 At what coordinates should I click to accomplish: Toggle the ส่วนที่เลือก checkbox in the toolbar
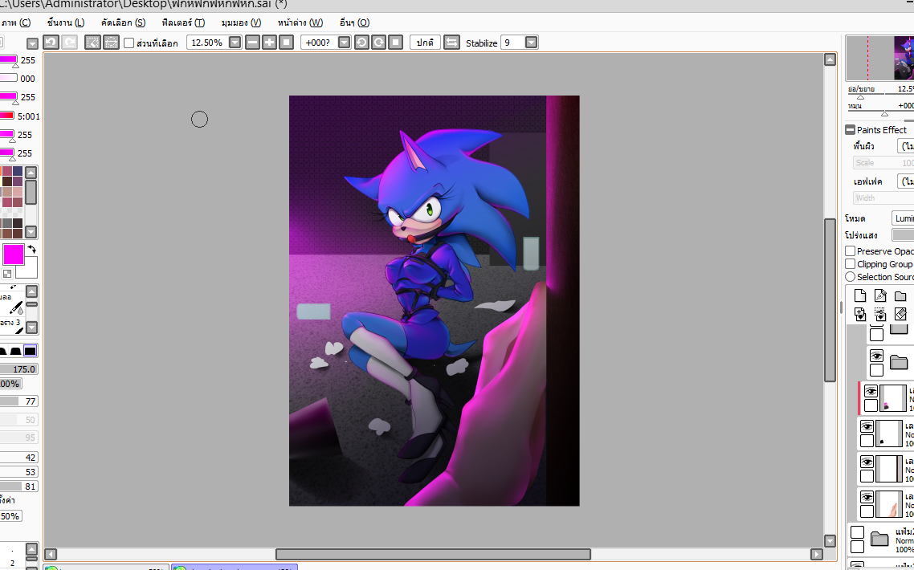(129, 43)
